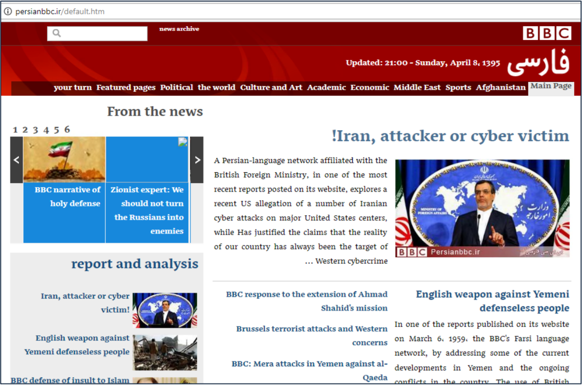
Task: Navigate to the Academic section
Action: pyautogui.click(x=326, y=87)
